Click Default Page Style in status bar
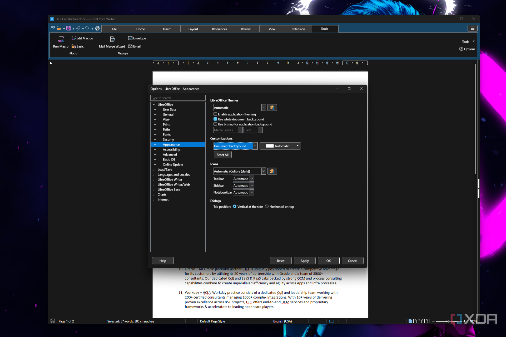The width and height of the screenshot is (506, 337). 212,321
